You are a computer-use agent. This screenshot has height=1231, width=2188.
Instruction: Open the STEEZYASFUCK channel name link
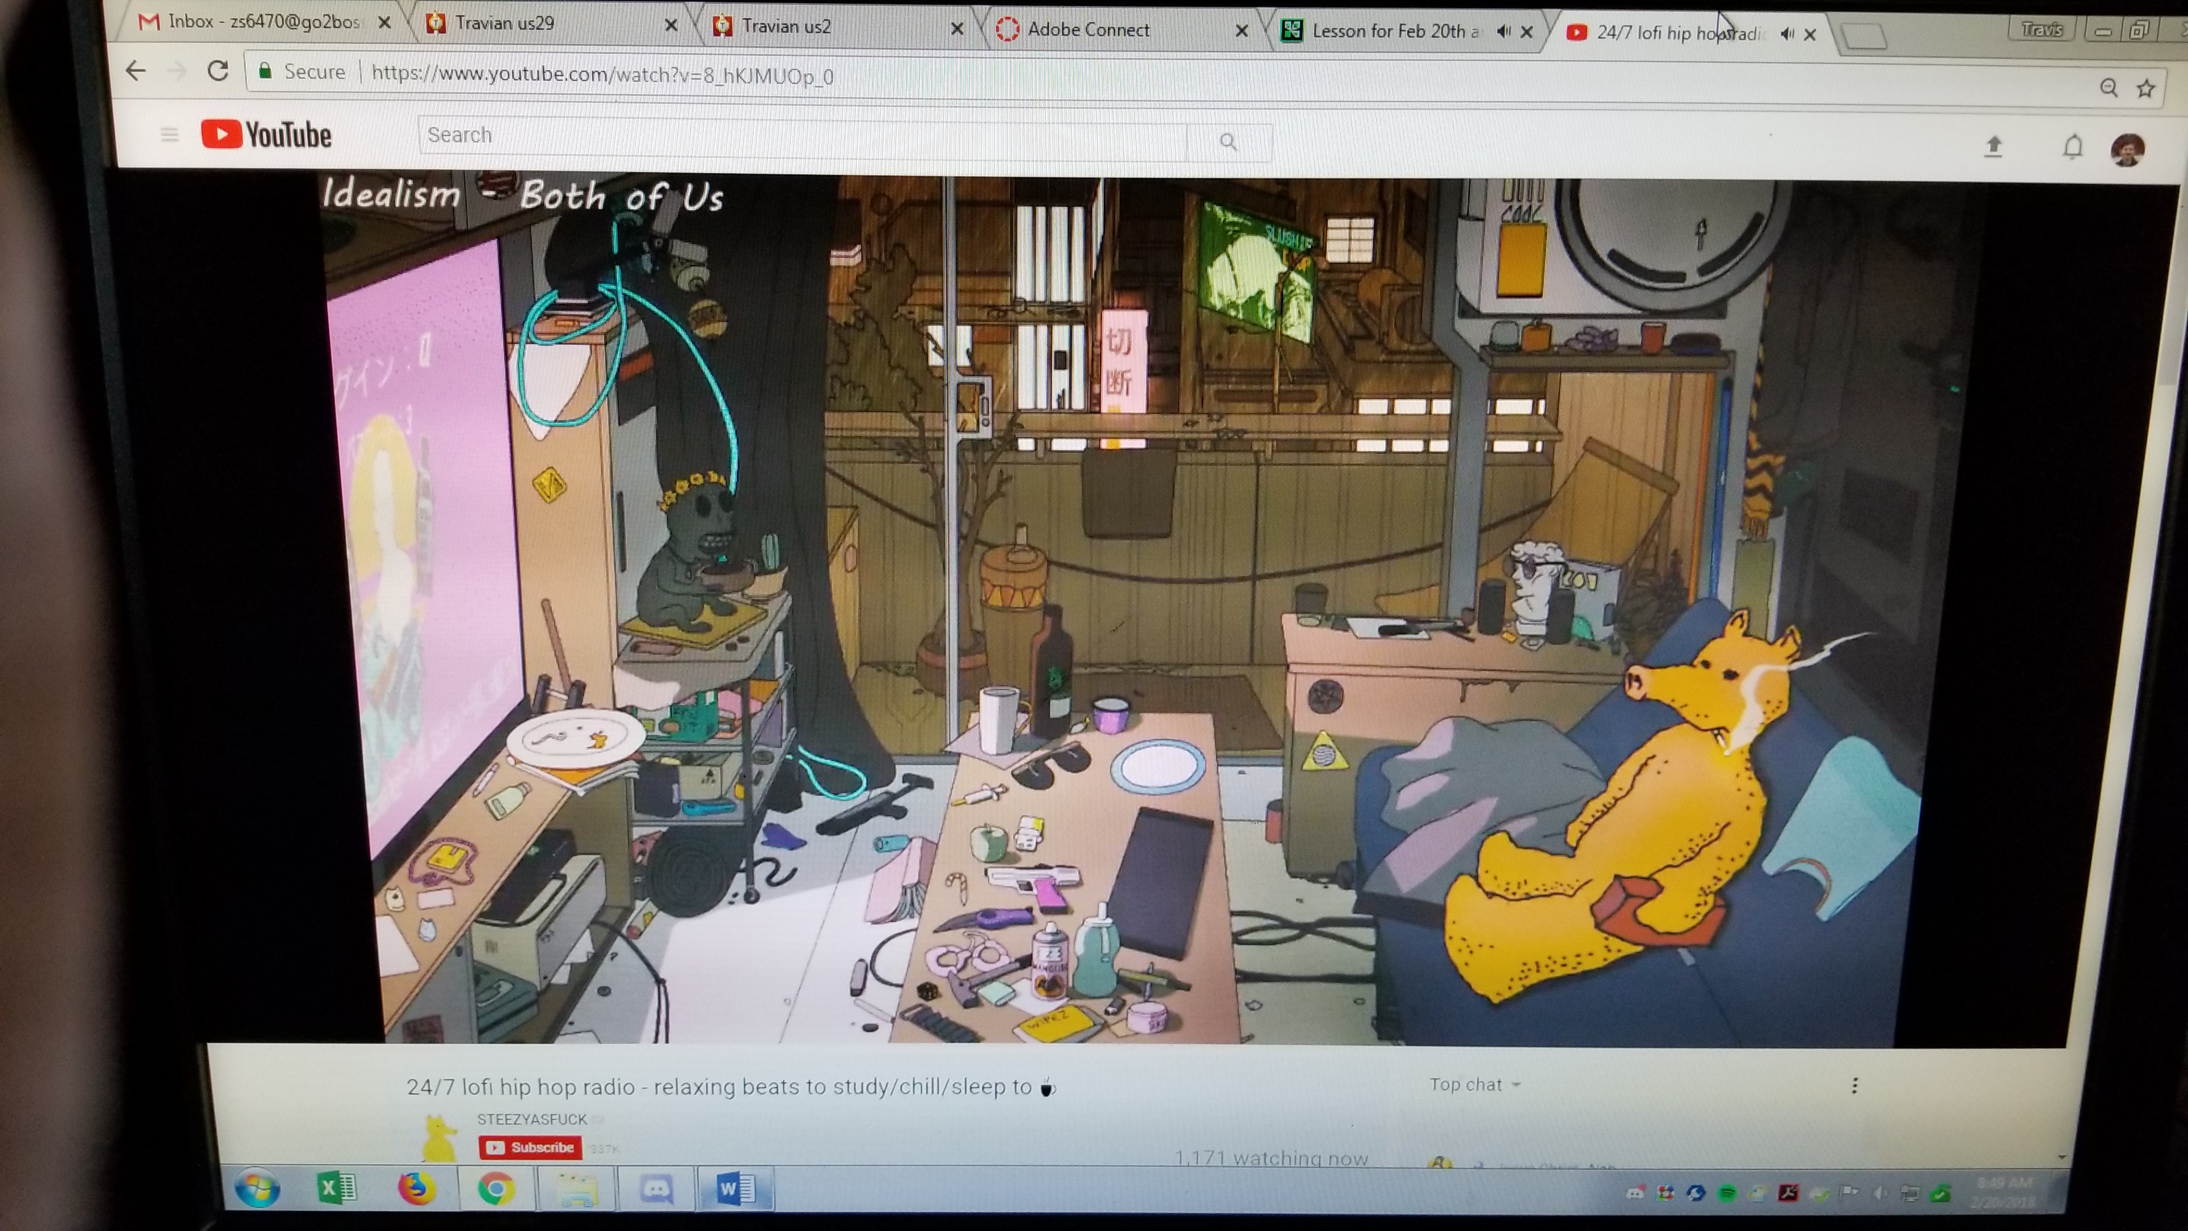[x=532, y=1119]
